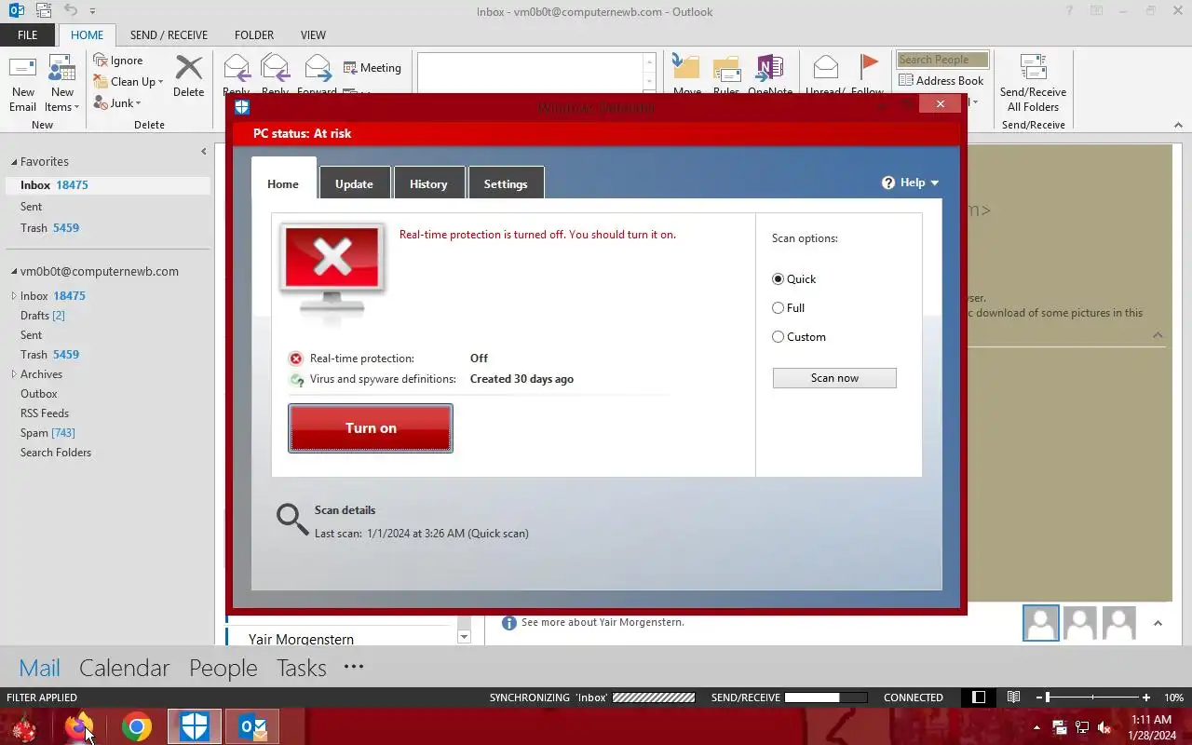Image resolution: width=1192 pixels, height=745 pixels.
Task: Click the Send/Receive quick access icon
Action: coord(42,11)
